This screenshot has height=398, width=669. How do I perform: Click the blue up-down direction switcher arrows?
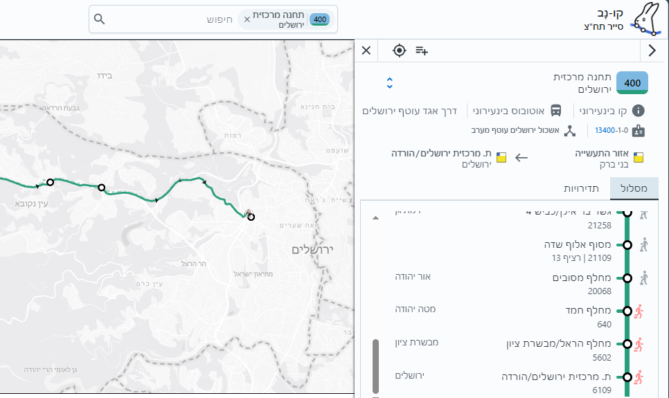pos(390,83)
